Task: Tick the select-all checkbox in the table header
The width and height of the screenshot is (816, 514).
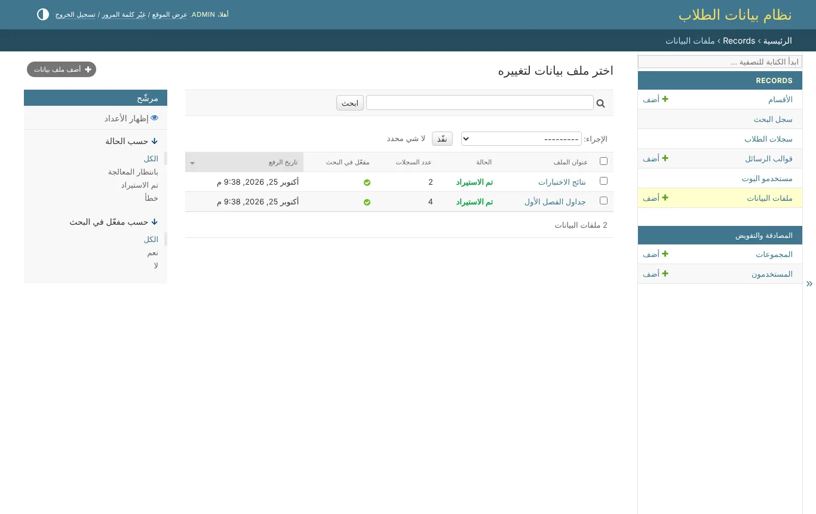Action: point(603,161)
